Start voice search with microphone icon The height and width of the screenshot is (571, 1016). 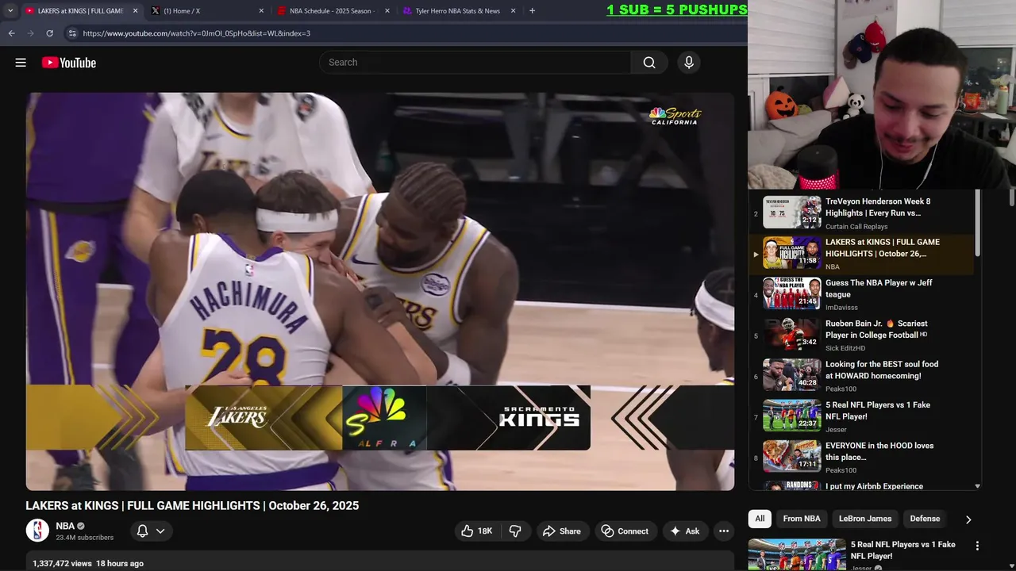tap(689, 63)
